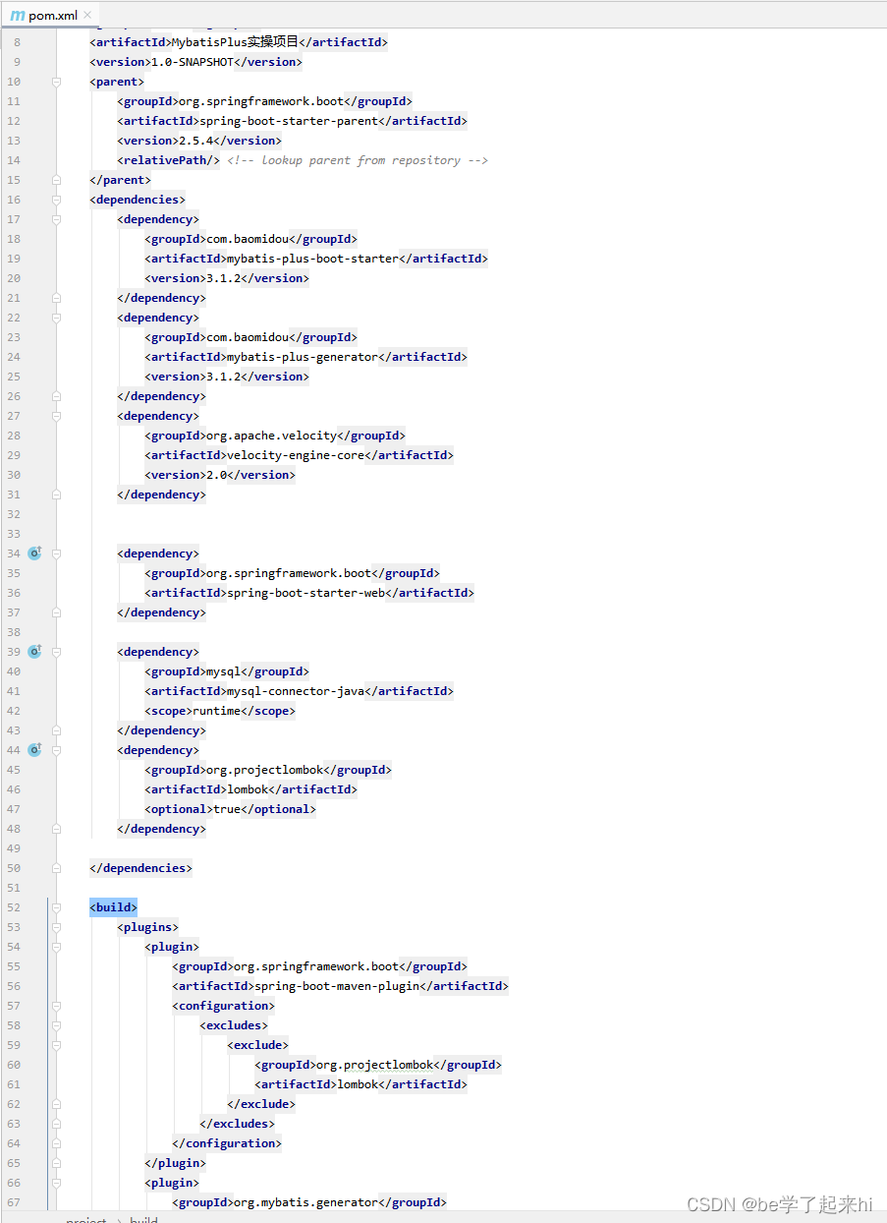The height and width of the screenshot is (1223, 887).
Task: Collapse the first plugin block at line 54
Action: (57, 947)
